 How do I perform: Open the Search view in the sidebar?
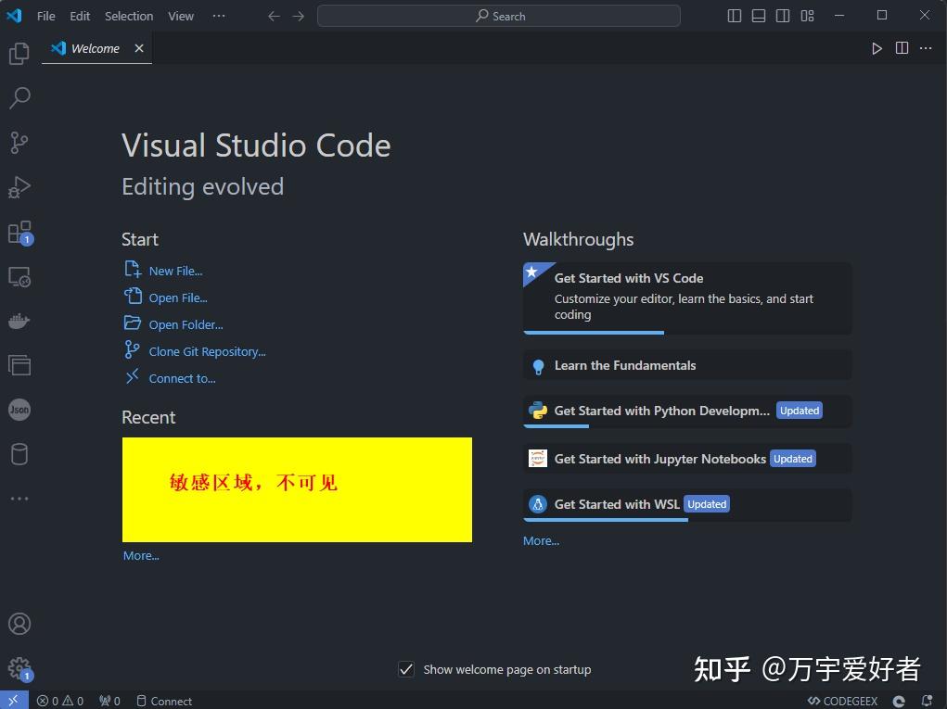pos(19,97)
